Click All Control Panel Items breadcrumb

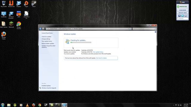click(x=65, y=29)
